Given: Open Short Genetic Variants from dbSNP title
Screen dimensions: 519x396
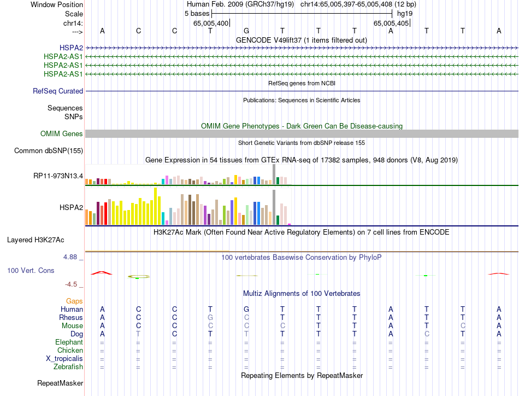Looking at the screenshot, I should coord(302,143).
